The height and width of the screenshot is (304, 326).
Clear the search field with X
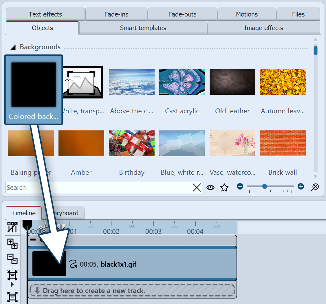pos(197,188)
